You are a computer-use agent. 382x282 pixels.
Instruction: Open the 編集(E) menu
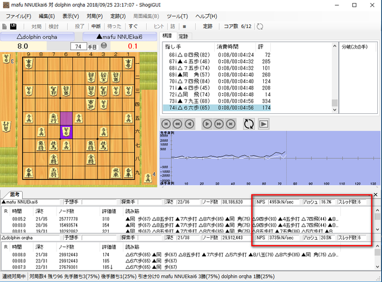click(47, 16)
